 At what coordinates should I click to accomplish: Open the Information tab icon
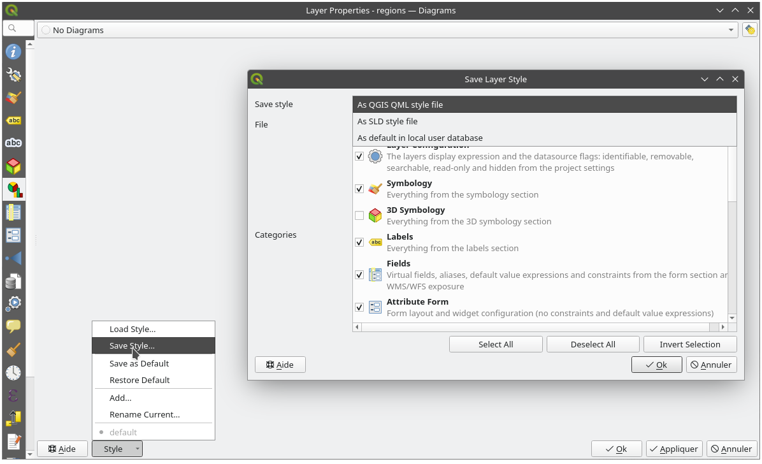(x=13, y=52)
